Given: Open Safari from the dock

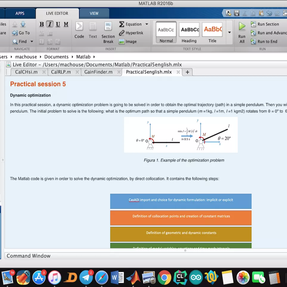Looking at the screenshot, I should point(102,277).
